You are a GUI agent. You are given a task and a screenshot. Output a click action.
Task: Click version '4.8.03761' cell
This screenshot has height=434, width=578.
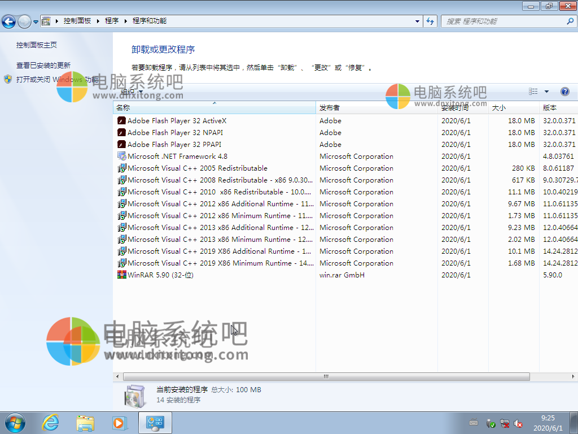click(558, 157)
